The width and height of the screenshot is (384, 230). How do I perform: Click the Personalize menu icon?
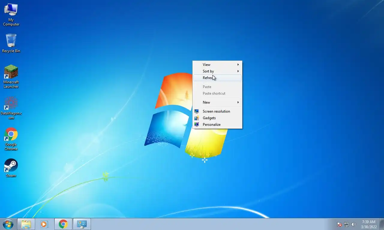tap(196, 125)
